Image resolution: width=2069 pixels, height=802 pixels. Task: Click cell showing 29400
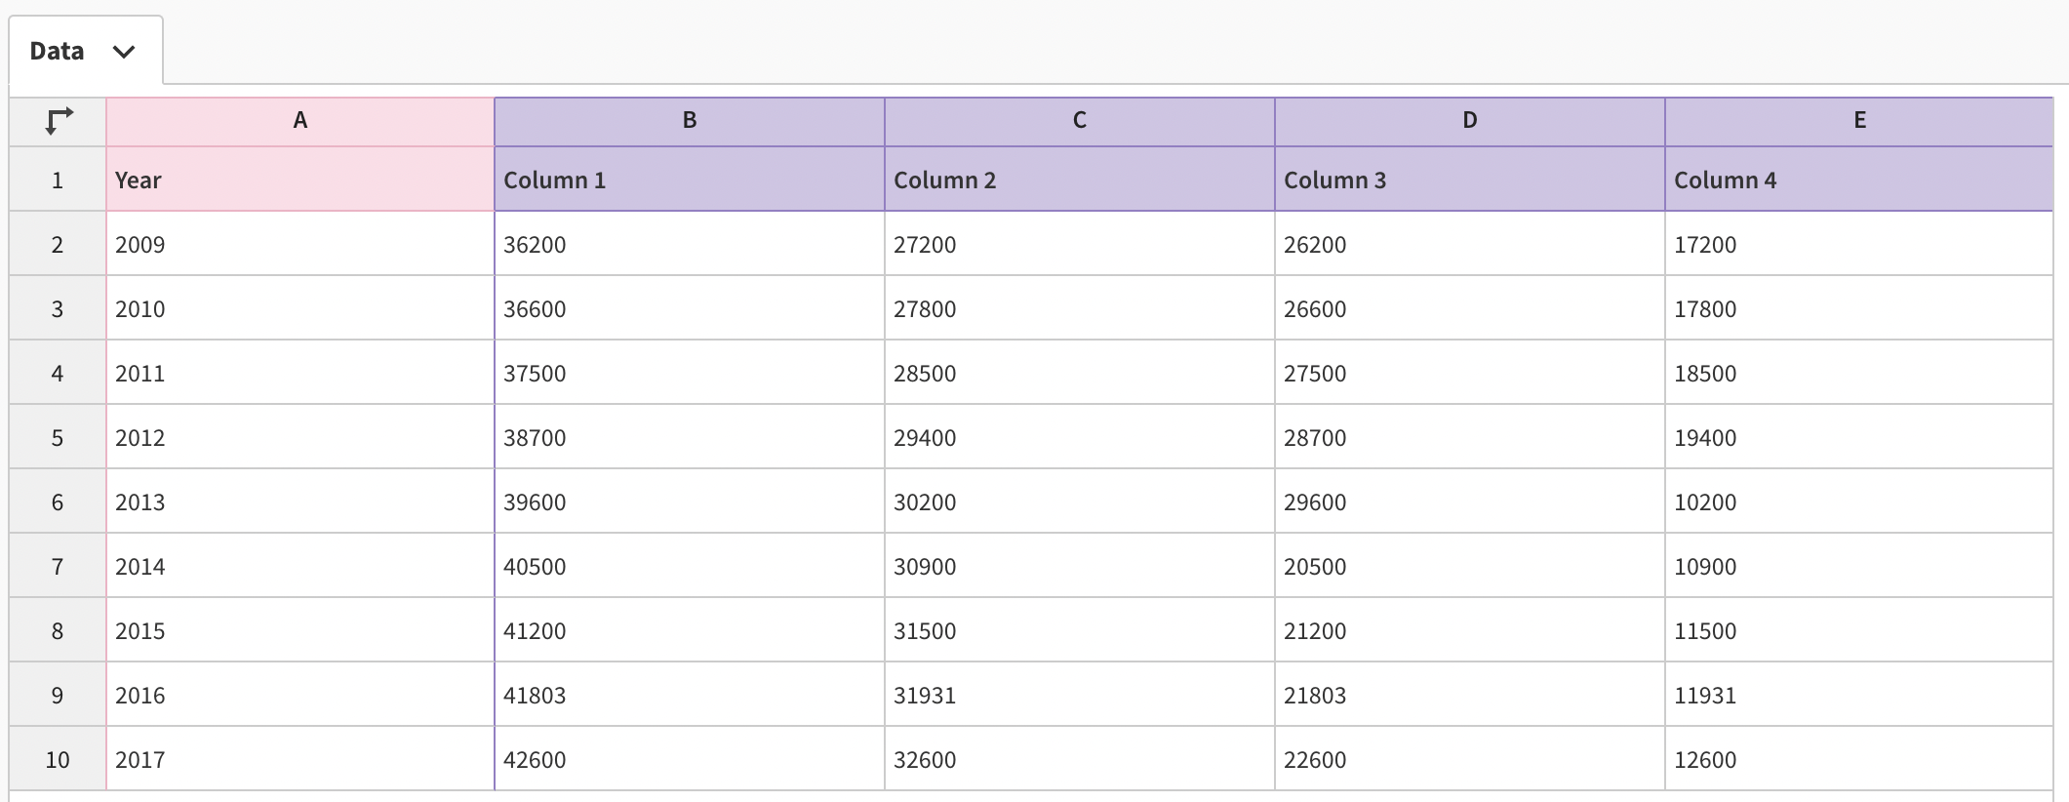[1080, 437]
